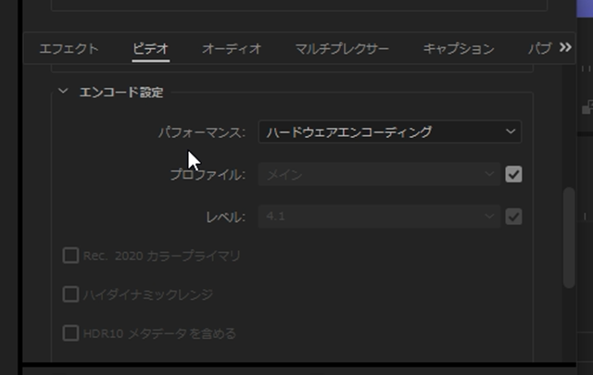Enable ハイダイナミックレンジ checkbox
The width and height of the screenshot is (593, 375).
70,294
